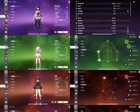Image resolution: width=140 pixels, height=112 pixels.
Task: Click the help icon beside Energy Recharge 249.7%
Action: pyautogui.click(x=128, y=28)
